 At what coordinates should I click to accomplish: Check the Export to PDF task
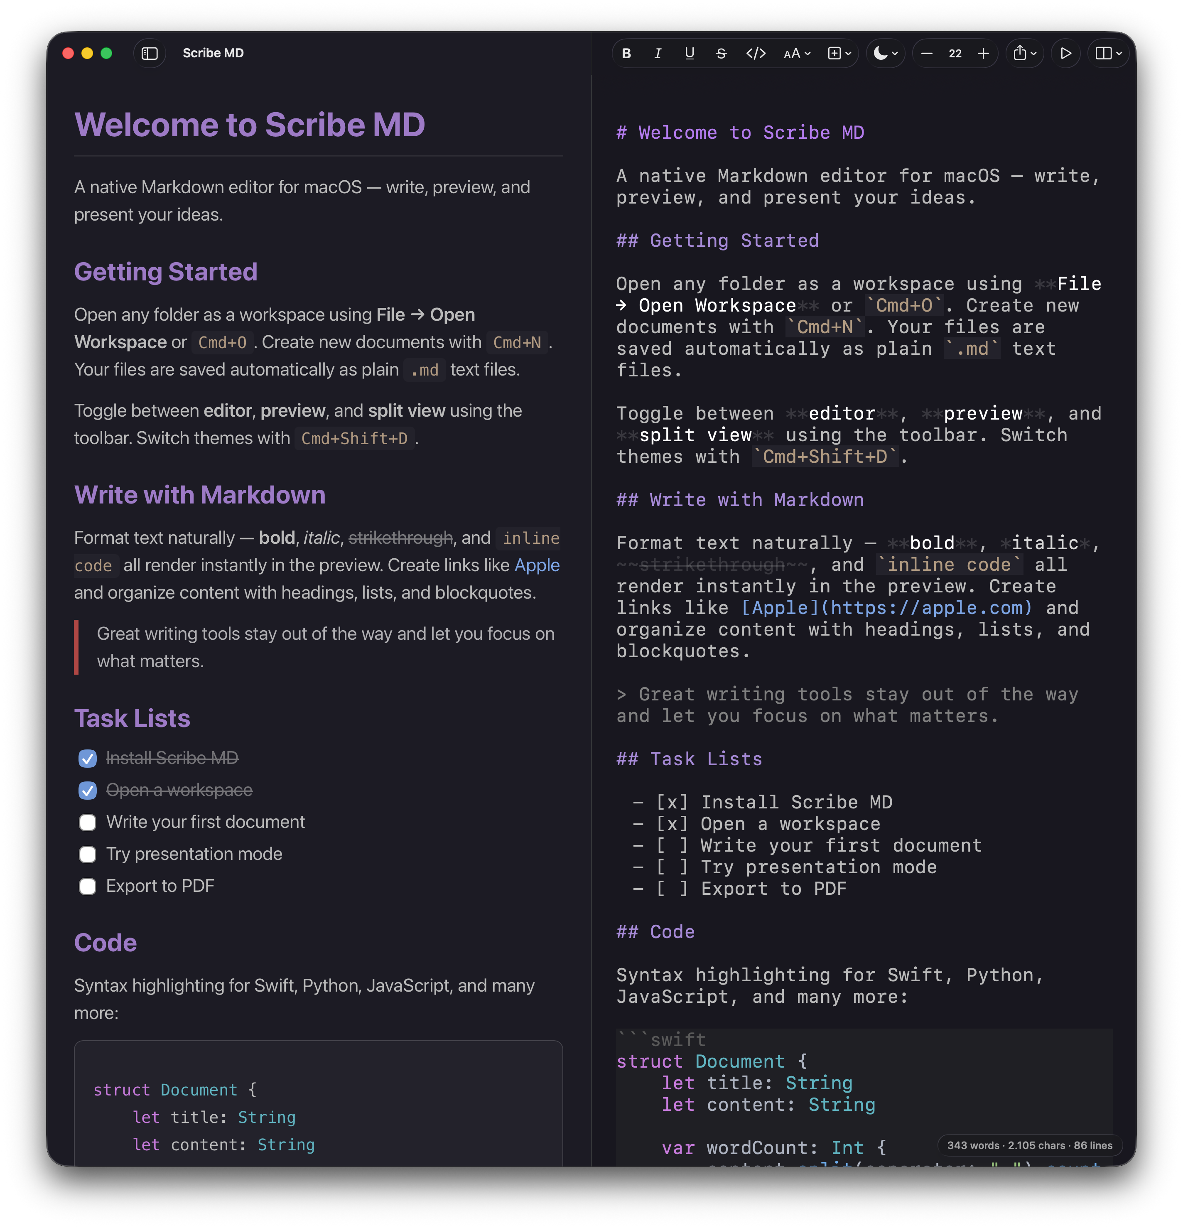pyautogui.click(x=88, y=886)
